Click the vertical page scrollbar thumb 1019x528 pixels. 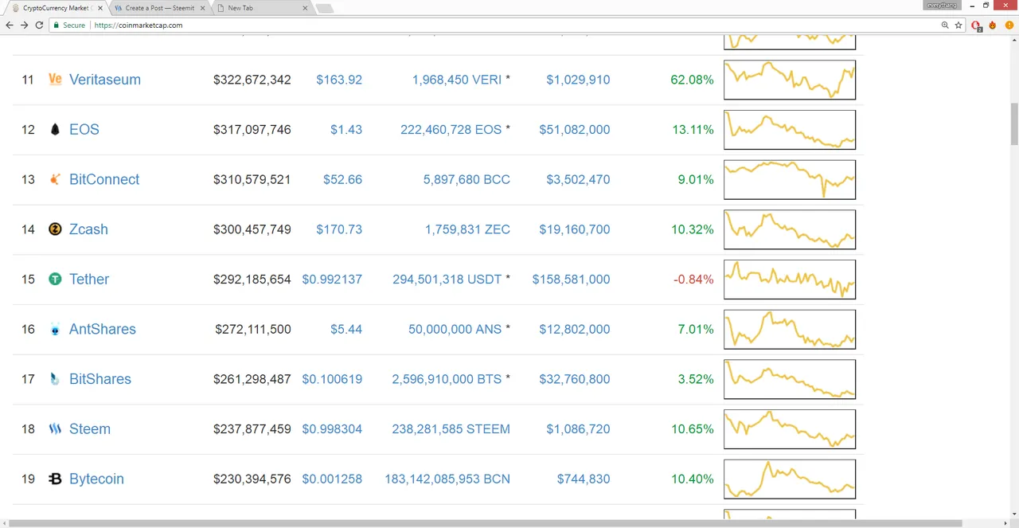pyautogui.click(x=1014, y=123)
